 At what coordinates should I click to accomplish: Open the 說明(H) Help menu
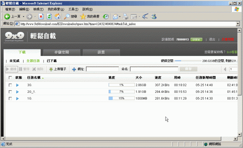tap(87, 9)
